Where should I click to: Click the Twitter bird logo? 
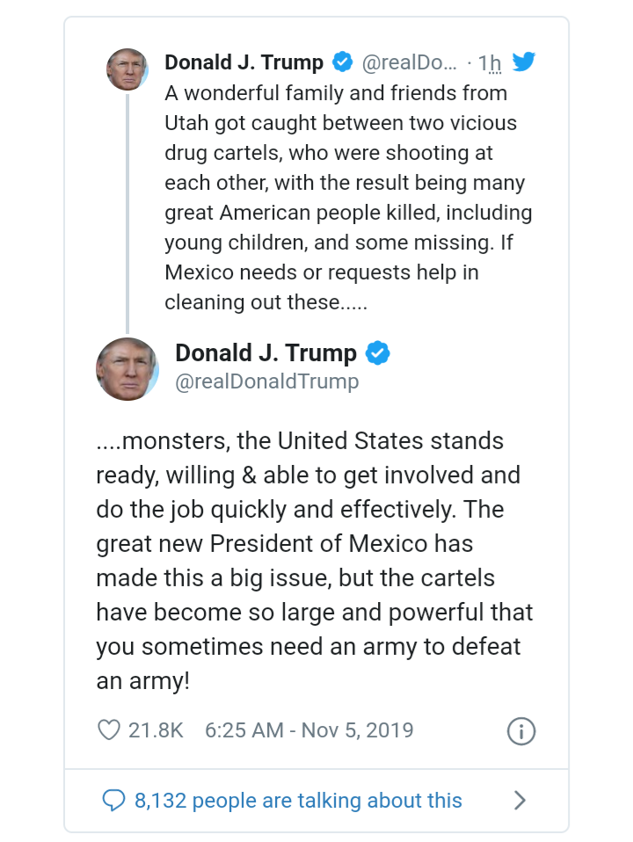[524, 62]
